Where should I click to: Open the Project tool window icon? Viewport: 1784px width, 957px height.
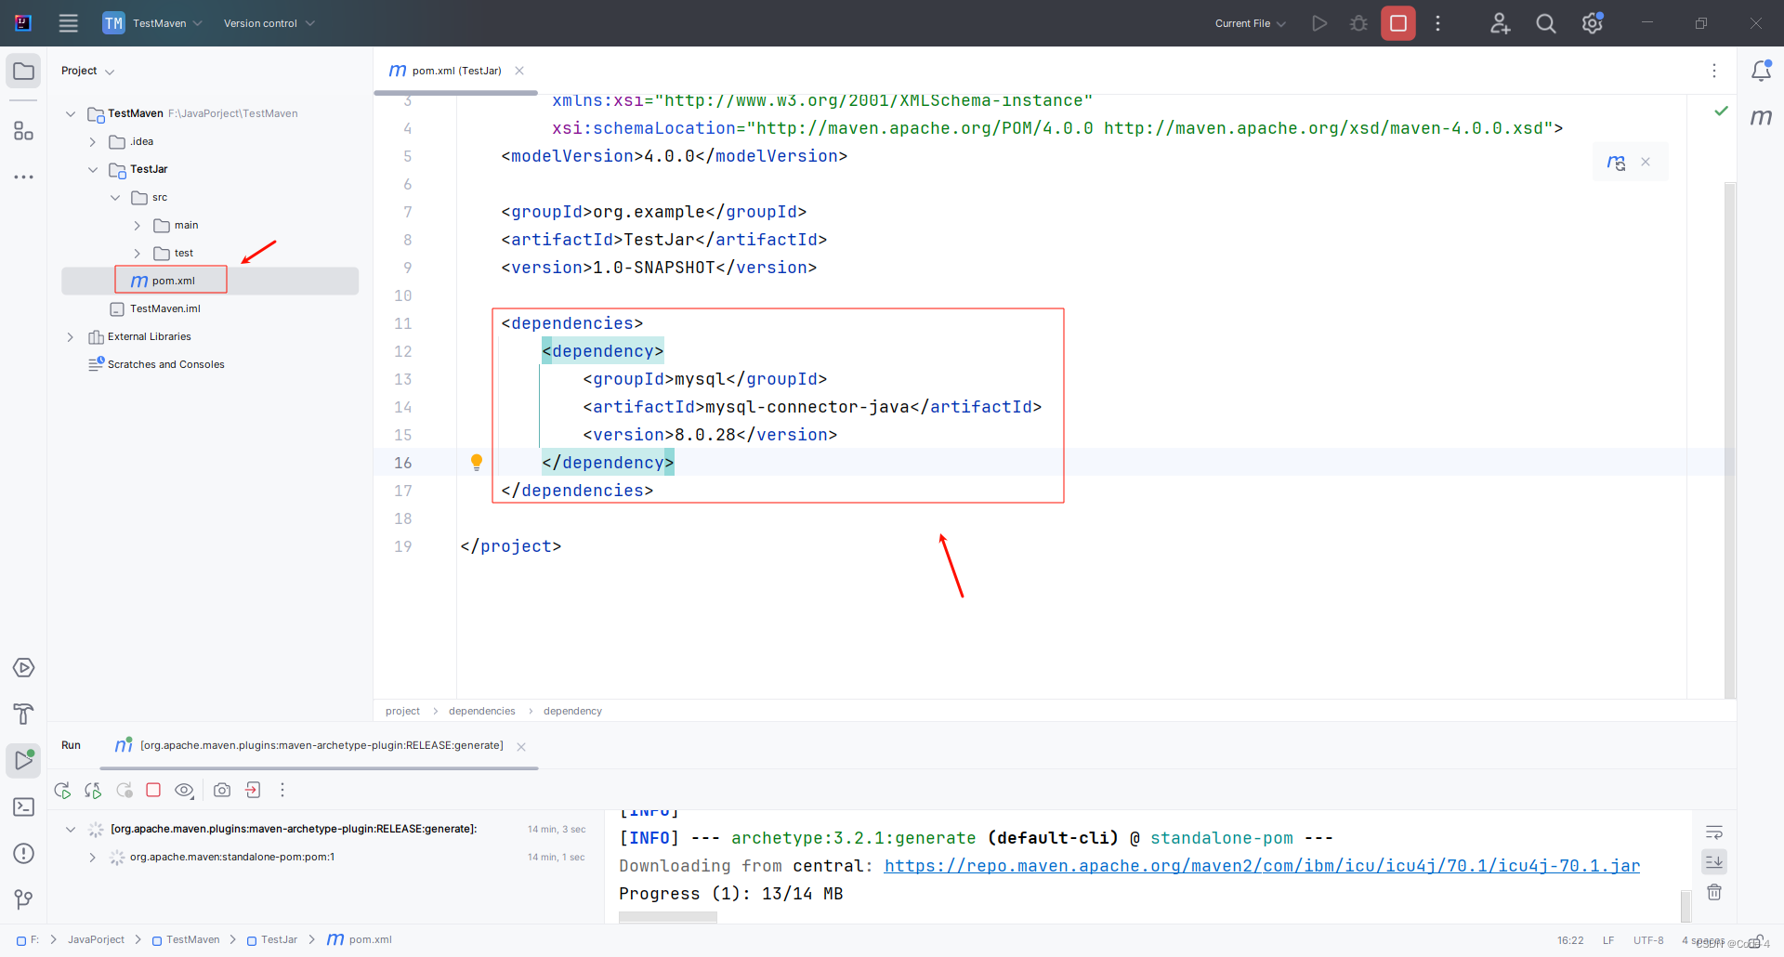point(23,72)
